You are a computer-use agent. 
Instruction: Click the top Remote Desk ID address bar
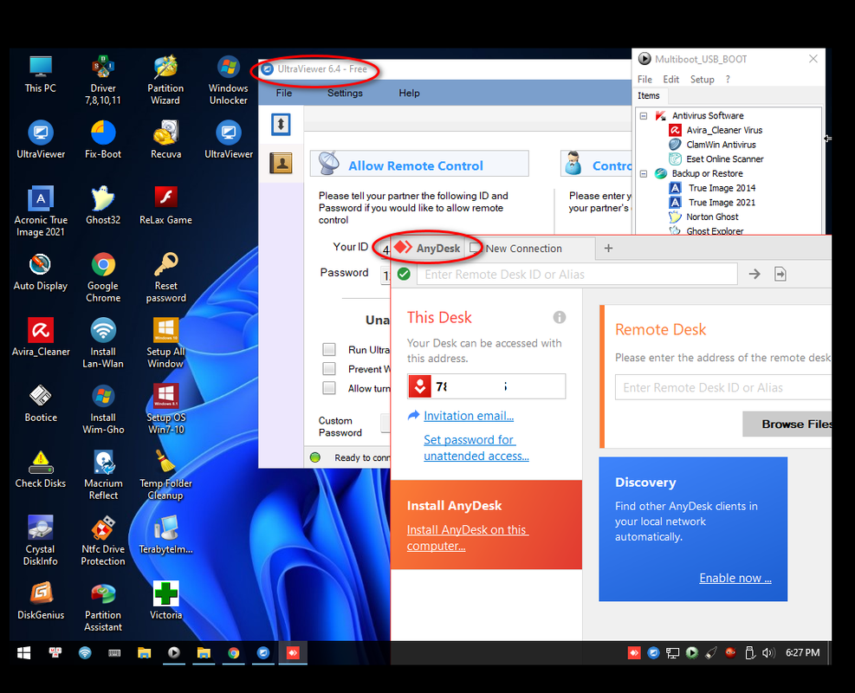(x=577, y=274)
